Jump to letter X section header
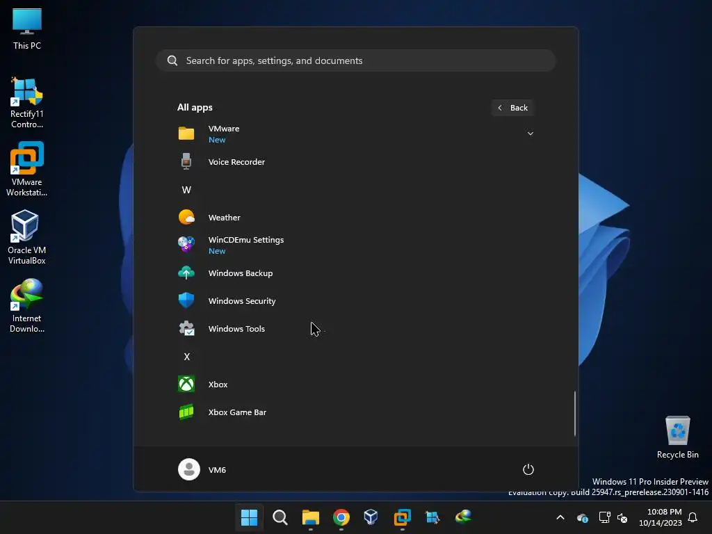This screenshot has height=534, width=712. click(186, 357)
